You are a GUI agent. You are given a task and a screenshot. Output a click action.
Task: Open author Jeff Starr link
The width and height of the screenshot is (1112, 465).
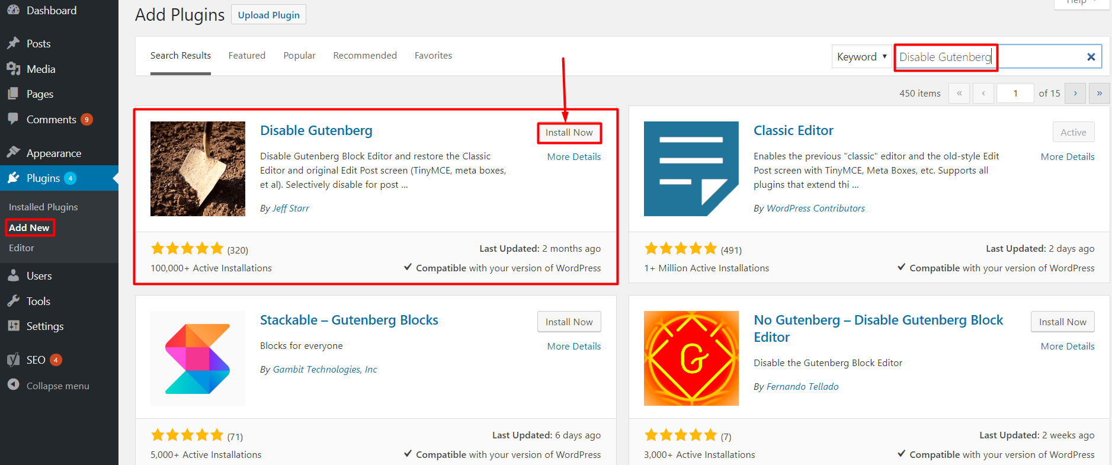click(x=291, y=208)
